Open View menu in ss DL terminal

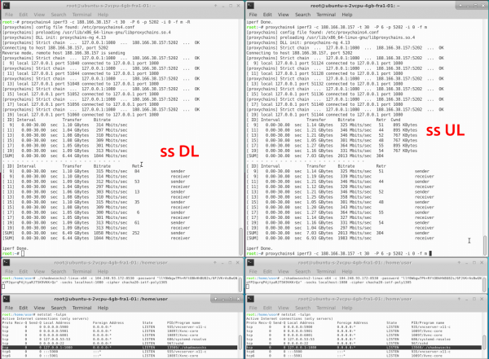pyautogui.click(x=40, y=13)
